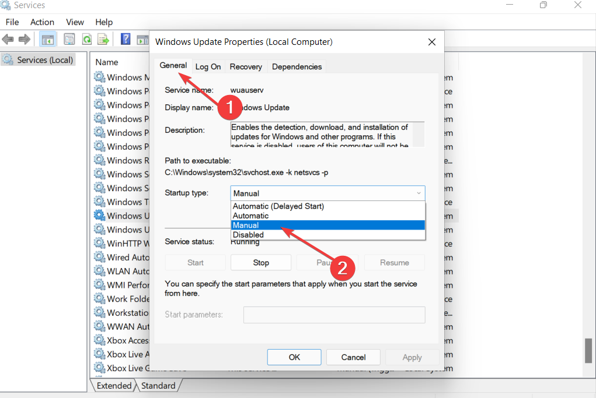Switch to the Log On tab
Image resolution: width=596 pixels, height=398 pixels.
(208, 66)
